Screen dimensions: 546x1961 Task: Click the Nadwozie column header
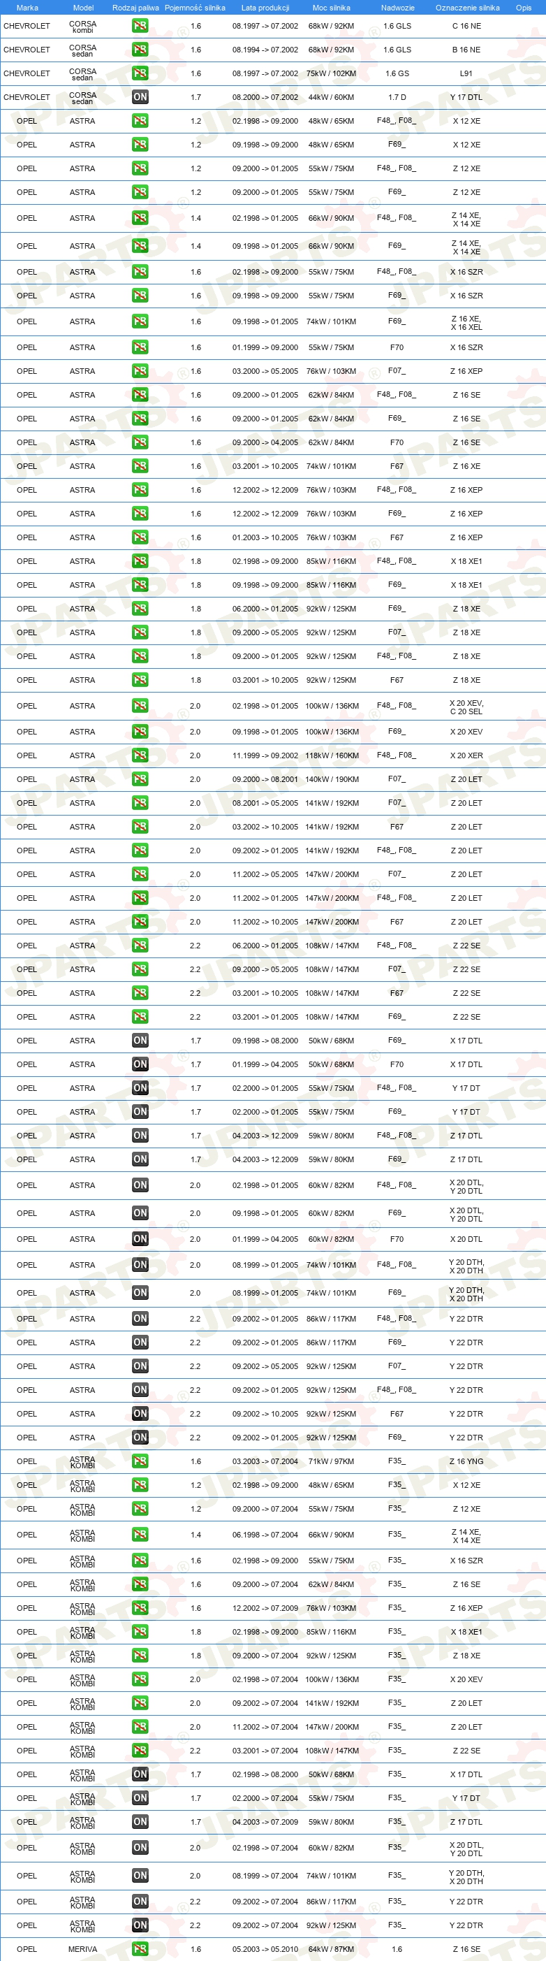(x=398, y=8)
